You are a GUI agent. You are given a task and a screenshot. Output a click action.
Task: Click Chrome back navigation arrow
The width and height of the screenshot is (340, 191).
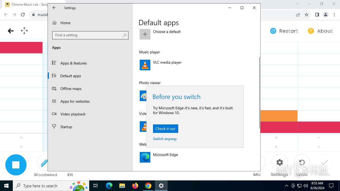coord(6,15)
